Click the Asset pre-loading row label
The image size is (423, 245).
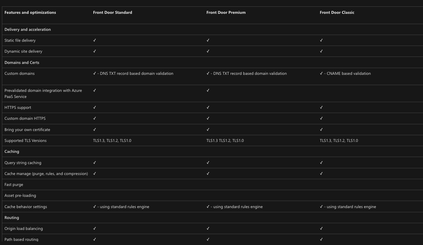click(20, 196)
